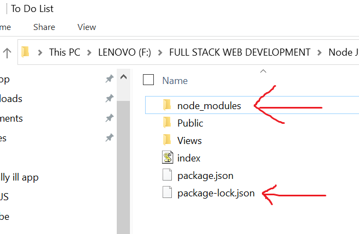Go to This PC in address bar
Screen dimensions: 359x234
pyautogui.click(x=64, y=52)
